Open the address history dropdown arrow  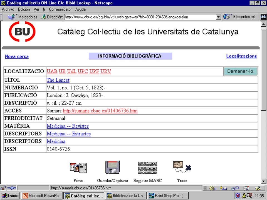click(219, 17)
